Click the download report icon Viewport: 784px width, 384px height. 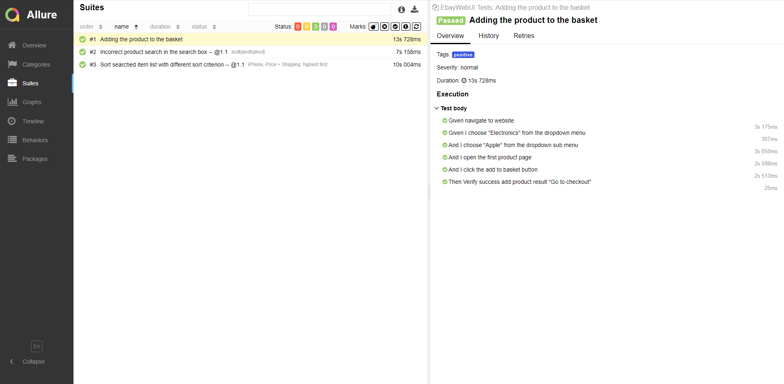pos(414,9)
